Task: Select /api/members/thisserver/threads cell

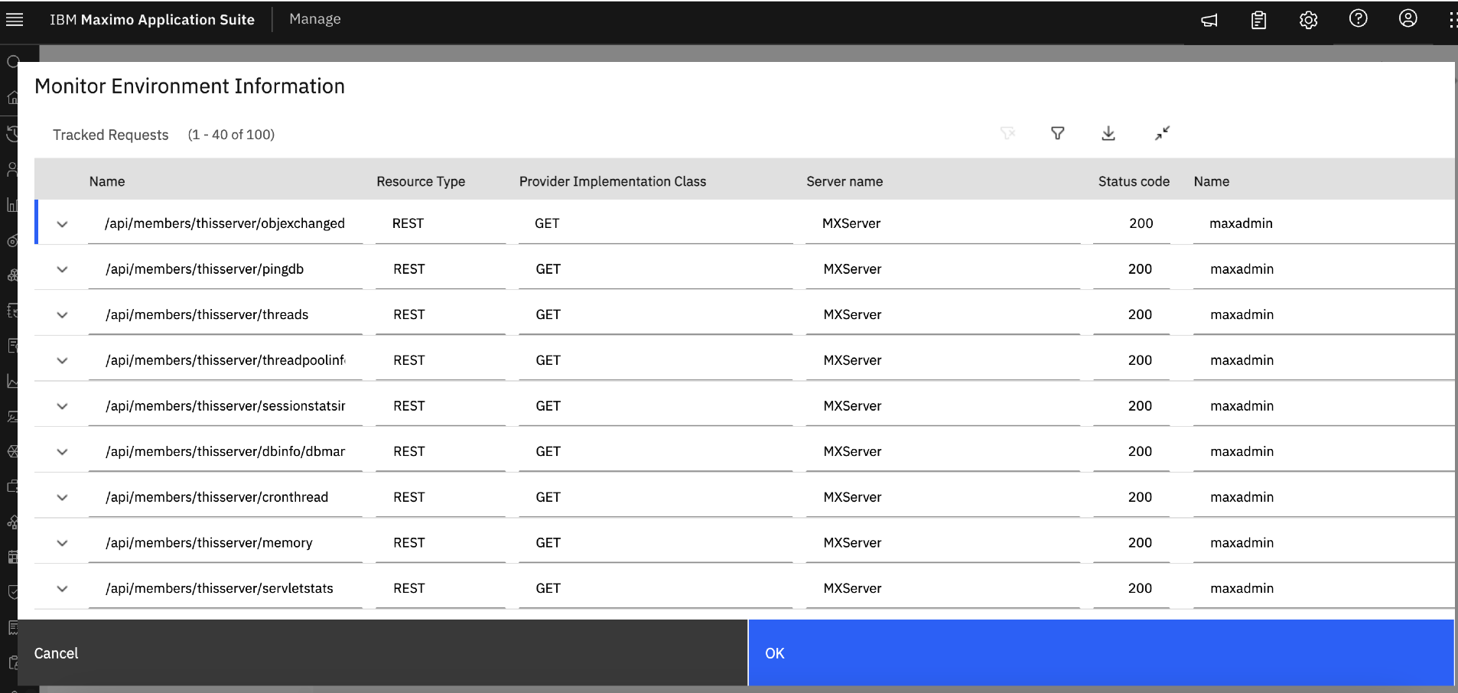Action: tap(225, 314)
